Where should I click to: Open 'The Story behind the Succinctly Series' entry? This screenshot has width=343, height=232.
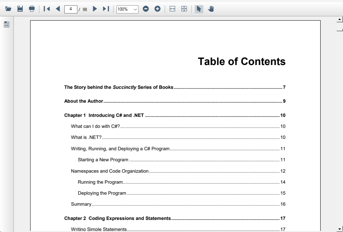175,87
